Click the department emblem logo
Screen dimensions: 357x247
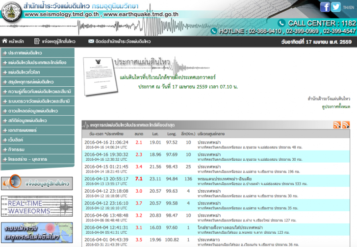tap(11, 12)
